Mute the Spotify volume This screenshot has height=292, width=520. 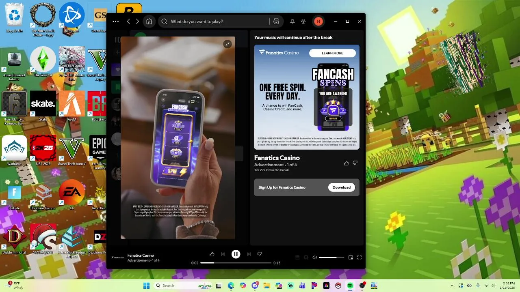(315, 258)
